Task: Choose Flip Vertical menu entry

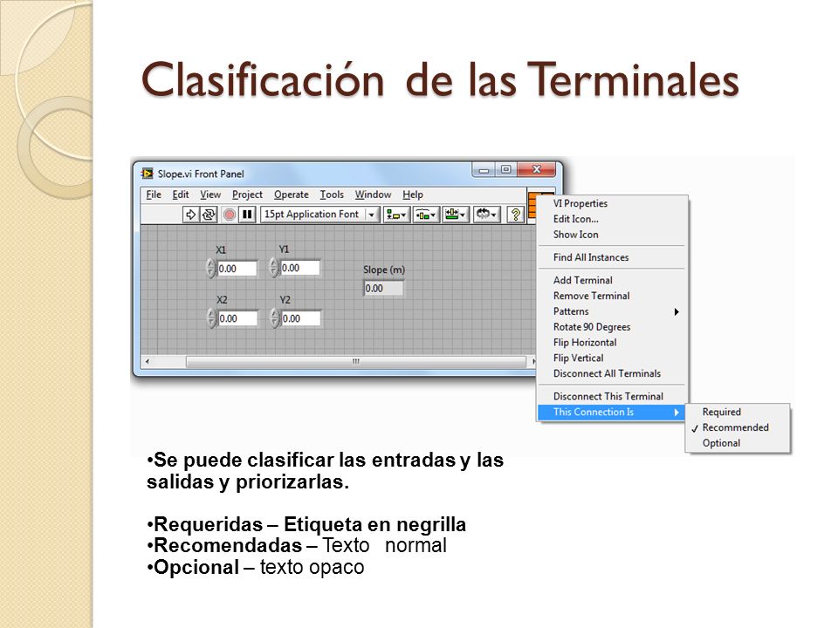Action: [x=611, y=358]
